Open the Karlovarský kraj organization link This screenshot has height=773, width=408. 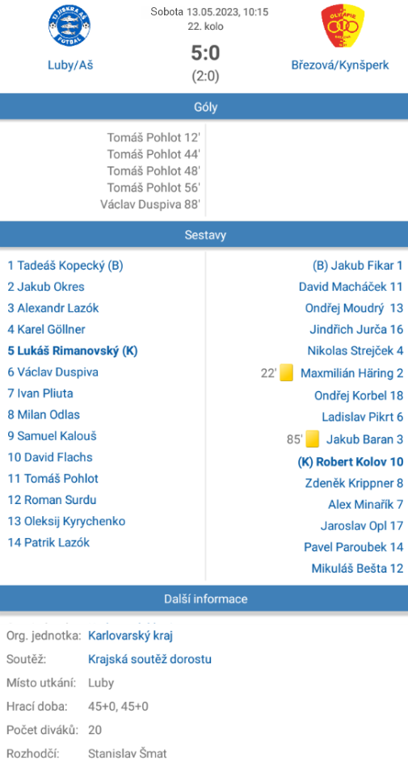tap(130, 636)
